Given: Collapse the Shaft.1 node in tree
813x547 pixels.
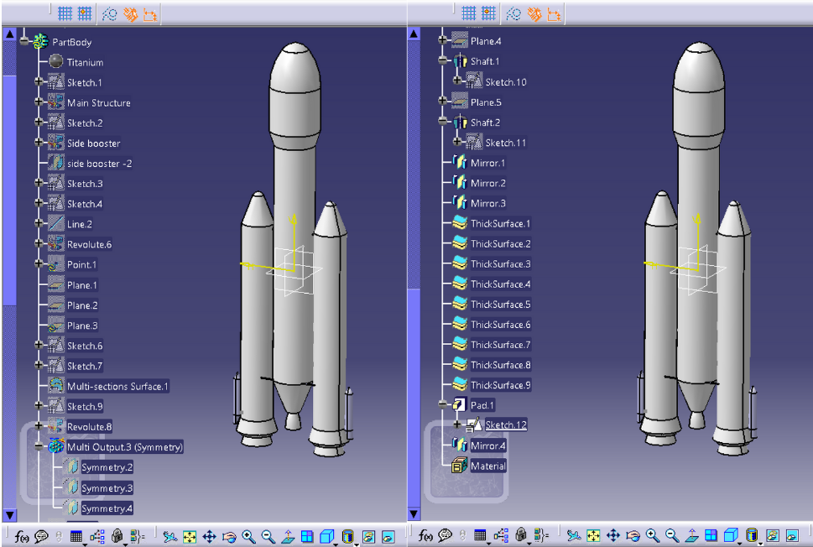Looking at the screenshot, I should (x=442, y=61).
